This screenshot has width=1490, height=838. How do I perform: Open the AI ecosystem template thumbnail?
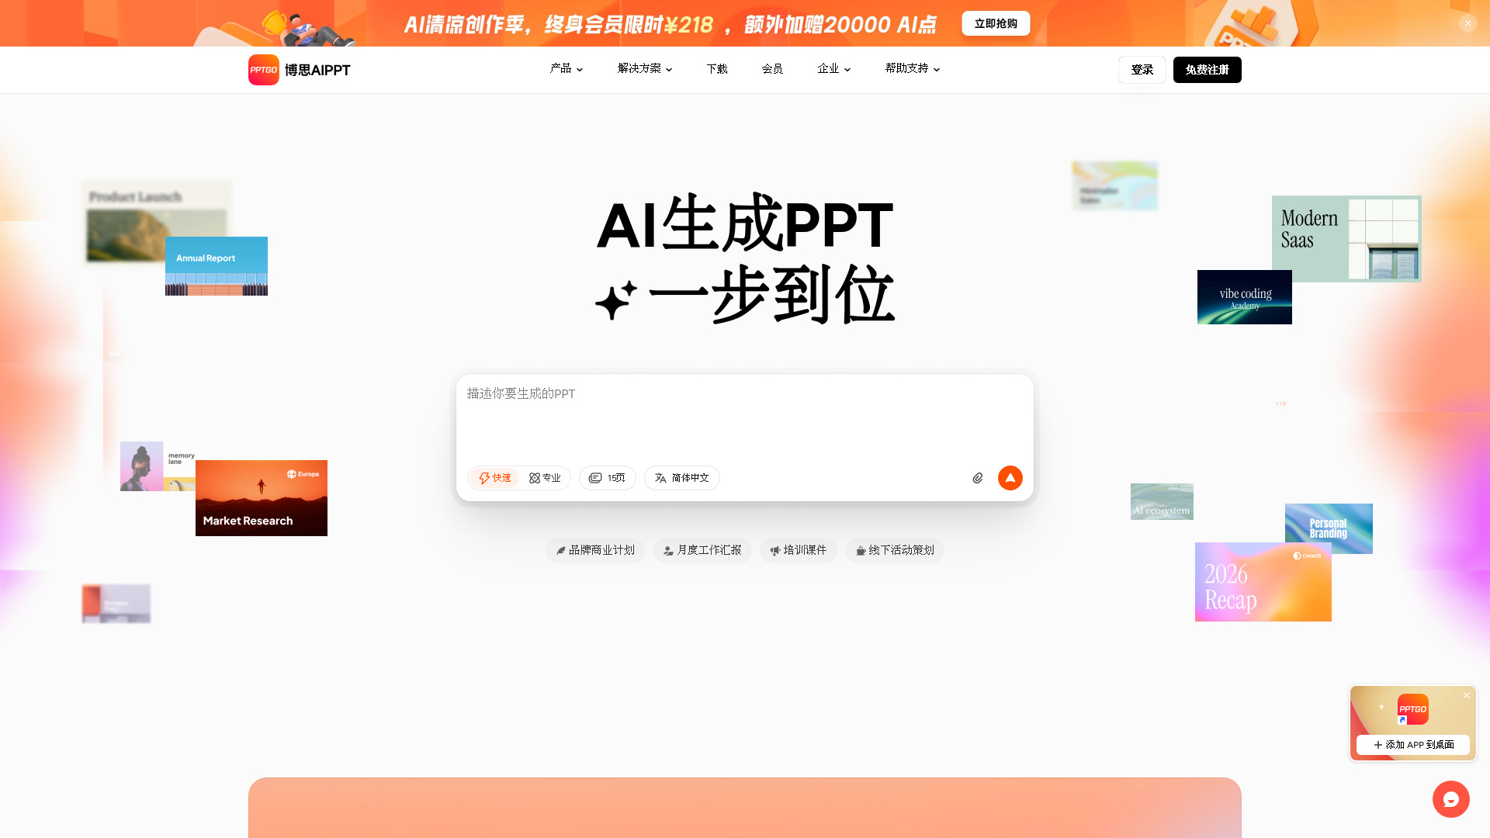[x=1162, y=501]
